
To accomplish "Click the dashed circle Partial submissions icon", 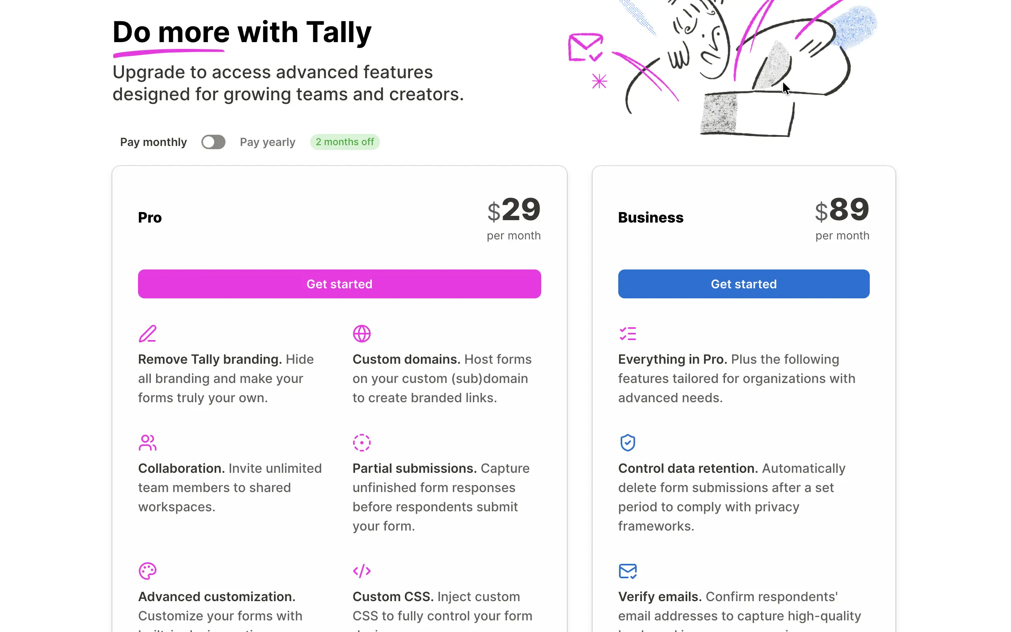I will (x=361, y=443).
